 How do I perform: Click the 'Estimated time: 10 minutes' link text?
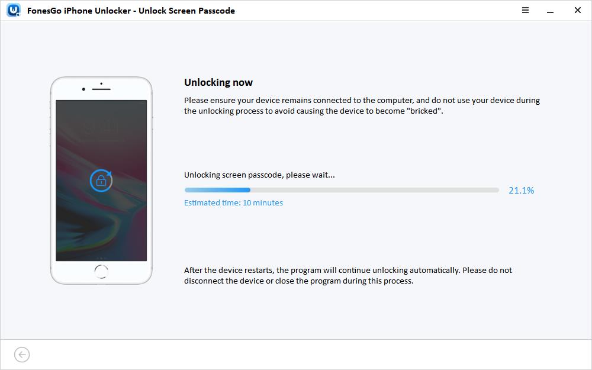[233, 202]
